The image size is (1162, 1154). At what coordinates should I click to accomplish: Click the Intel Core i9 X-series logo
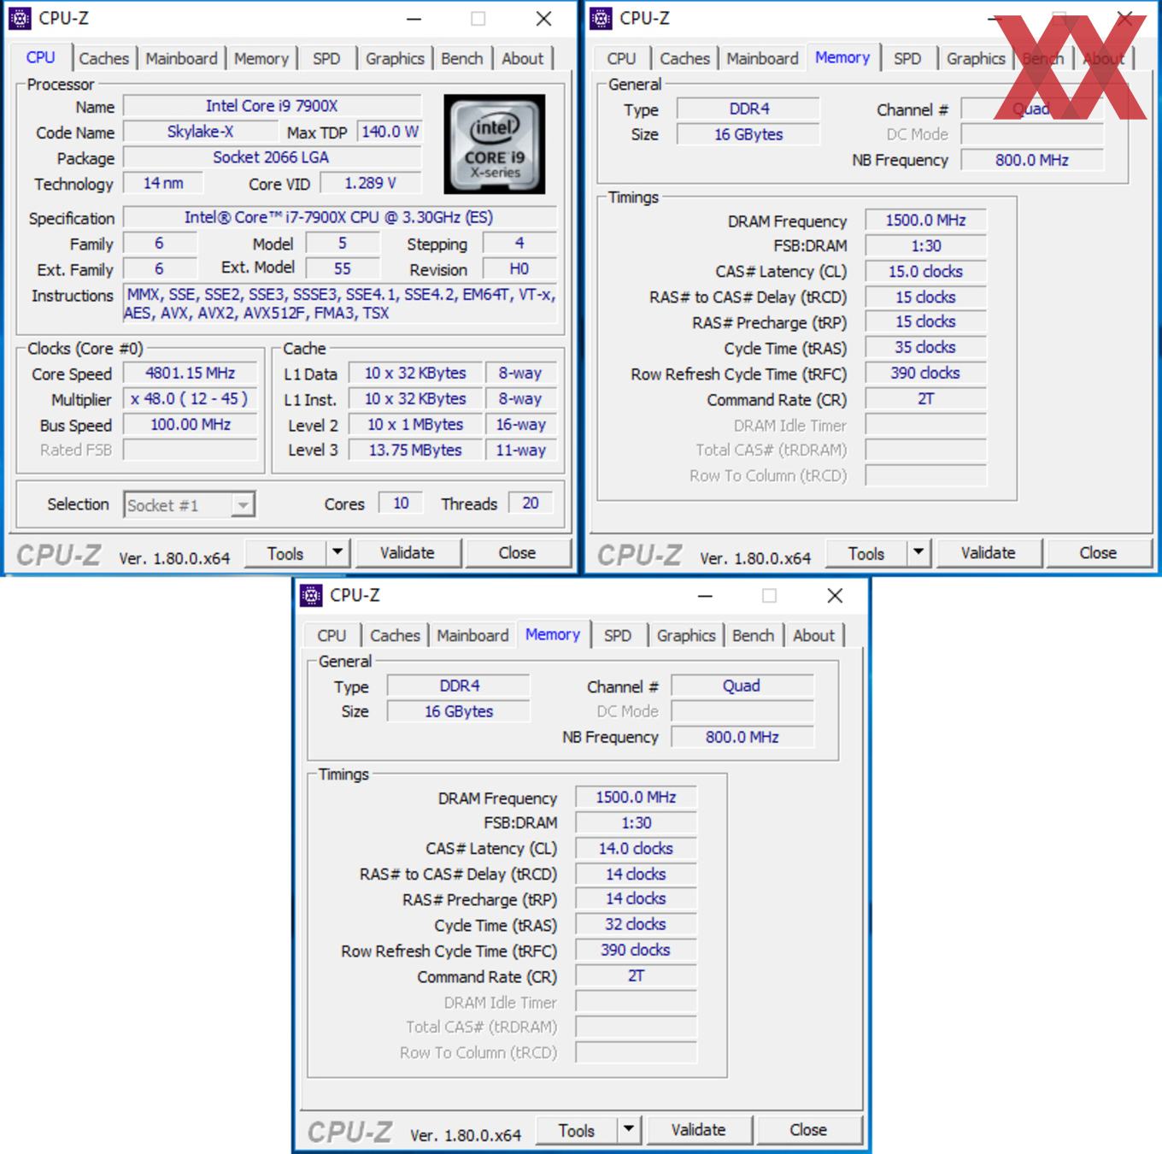[x=495, y=144]
